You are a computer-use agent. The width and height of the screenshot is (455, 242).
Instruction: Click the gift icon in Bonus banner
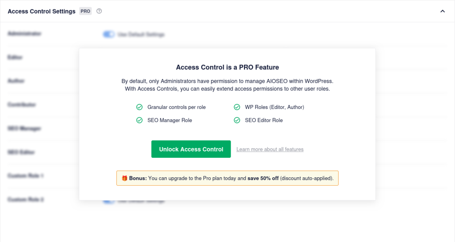coord(124,178)
